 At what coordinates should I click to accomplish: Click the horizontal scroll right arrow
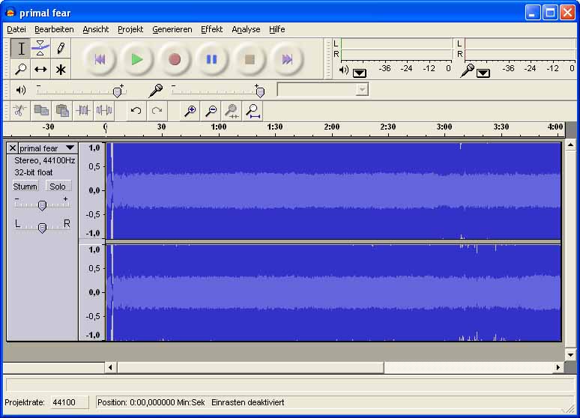click(558, 367)
